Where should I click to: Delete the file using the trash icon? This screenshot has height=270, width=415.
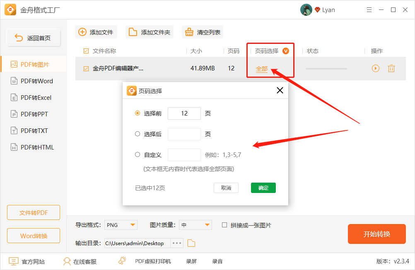pyautogui.click(x=391, y=68)
